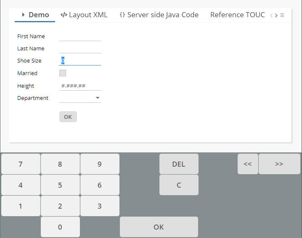Move to previous field with << key
This screenshot has width=302, height=238.
248,164
